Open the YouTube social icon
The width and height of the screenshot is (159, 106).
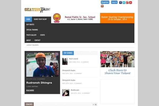[x=130, y=3]
